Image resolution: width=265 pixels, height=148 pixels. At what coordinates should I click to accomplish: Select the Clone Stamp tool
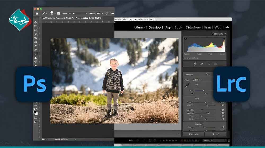[36, 58]
